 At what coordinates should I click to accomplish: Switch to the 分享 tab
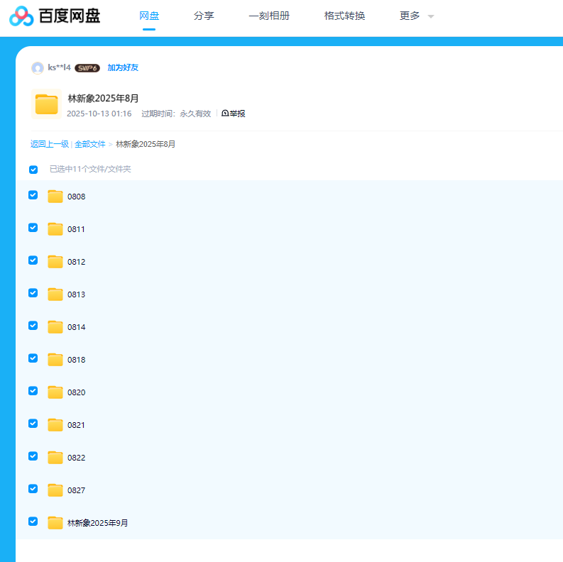[204, 16]
